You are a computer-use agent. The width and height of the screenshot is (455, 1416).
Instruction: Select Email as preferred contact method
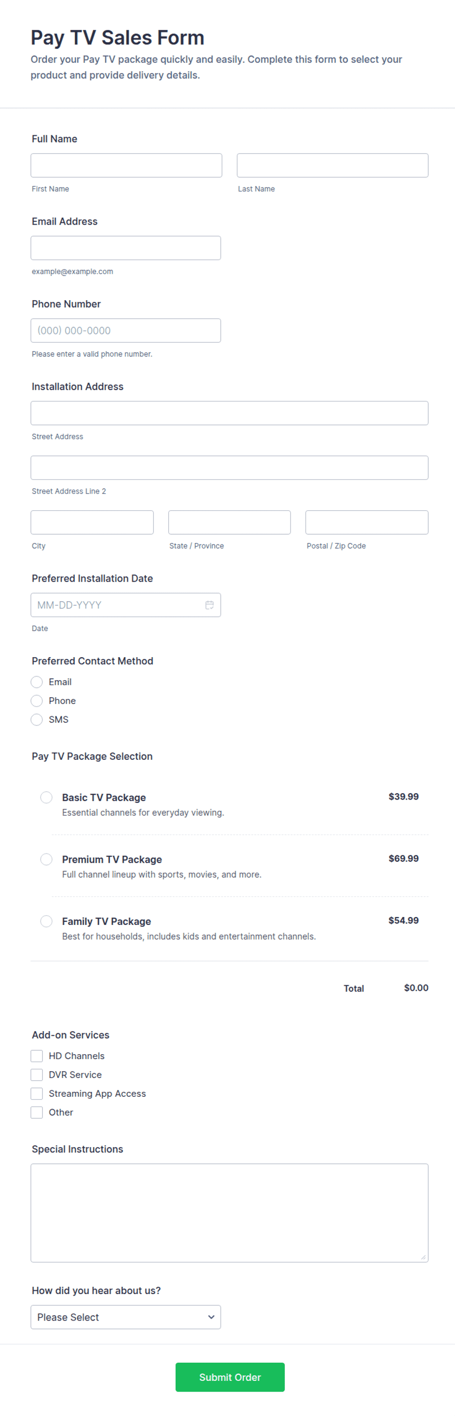37,682
